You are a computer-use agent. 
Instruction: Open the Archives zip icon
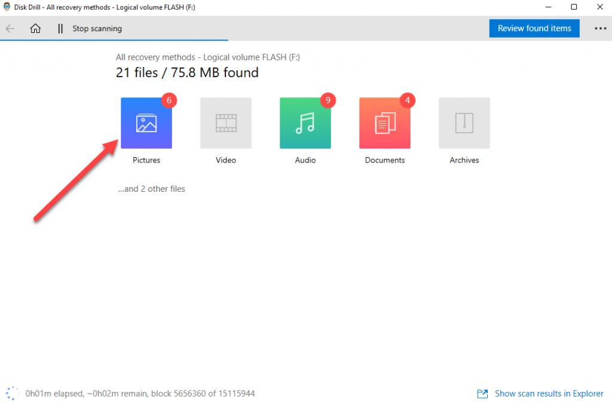coord(464,122)
